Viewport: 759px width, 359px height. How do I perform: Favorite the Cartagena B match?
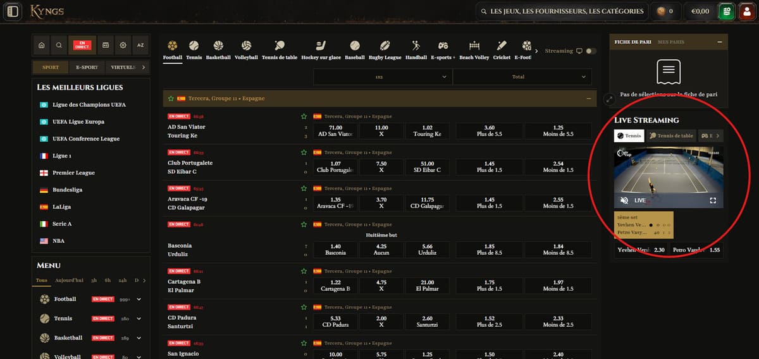(304, 271)
